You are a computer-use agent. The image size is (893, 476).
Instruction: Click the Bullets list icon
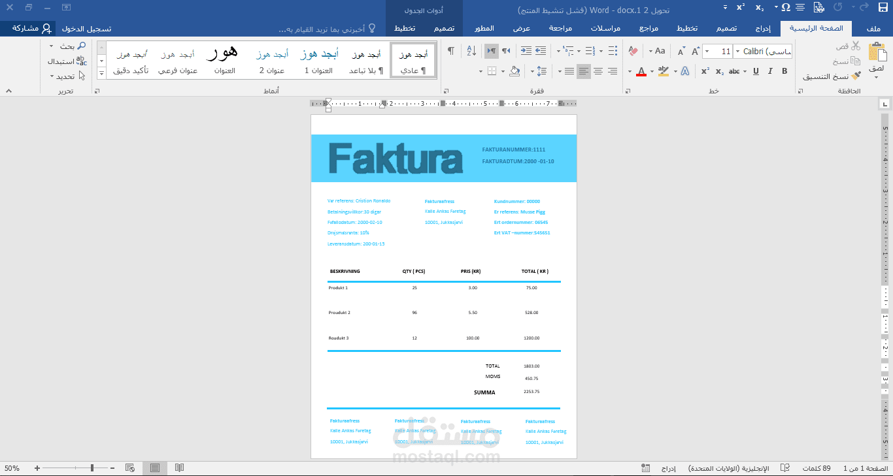(613, 51)
